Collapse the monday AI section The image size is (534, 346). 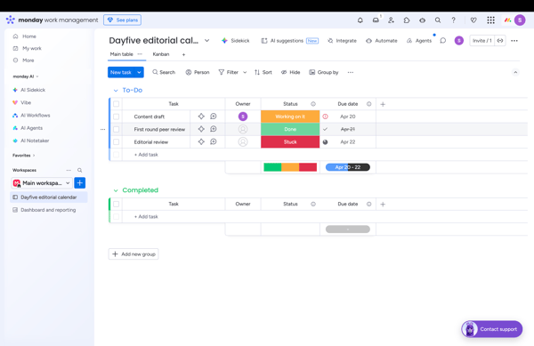click(x=26, y=76)
